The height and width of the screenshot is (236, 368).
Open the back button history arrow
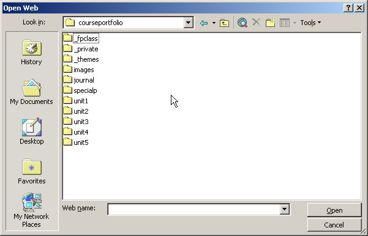(x=214, y=23)
